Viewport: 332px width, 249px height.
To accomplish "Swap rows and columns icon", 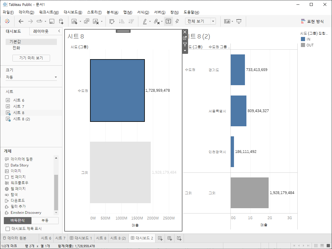I will click(112, 21).
